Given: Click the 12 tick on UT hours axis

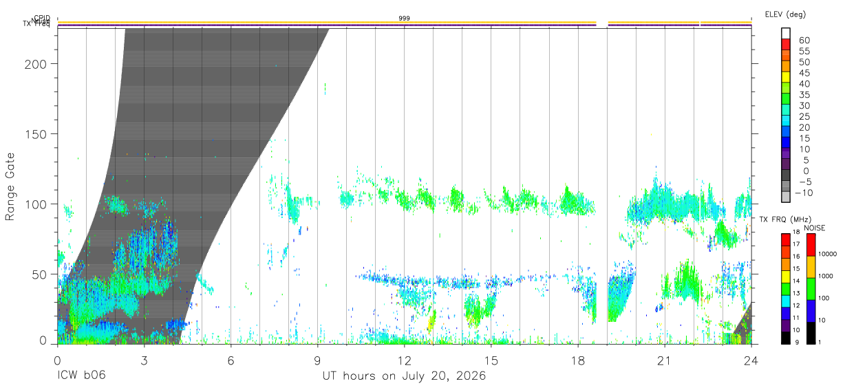Looking at the screenshot, I should point(404,360).
